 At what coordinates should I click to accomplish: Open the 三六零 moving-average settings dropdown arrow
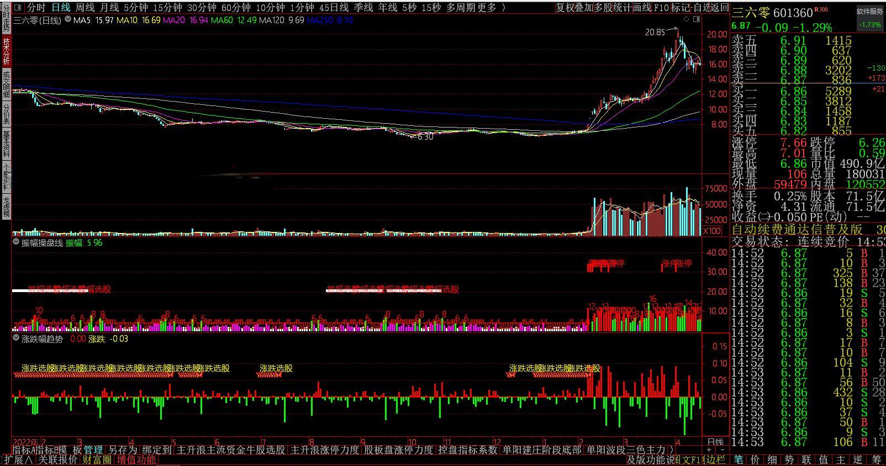(68, 20)
